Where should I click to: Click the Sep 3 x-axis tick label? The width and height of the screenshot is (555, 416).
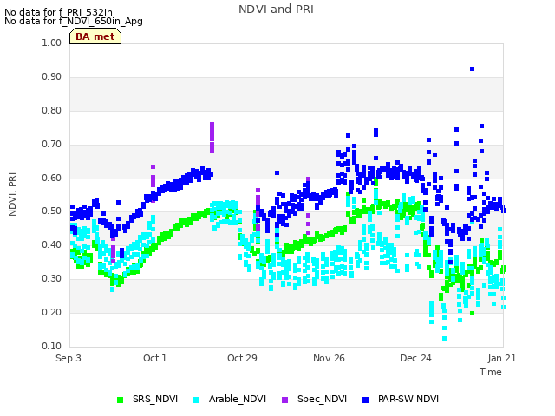pos(69,358)
